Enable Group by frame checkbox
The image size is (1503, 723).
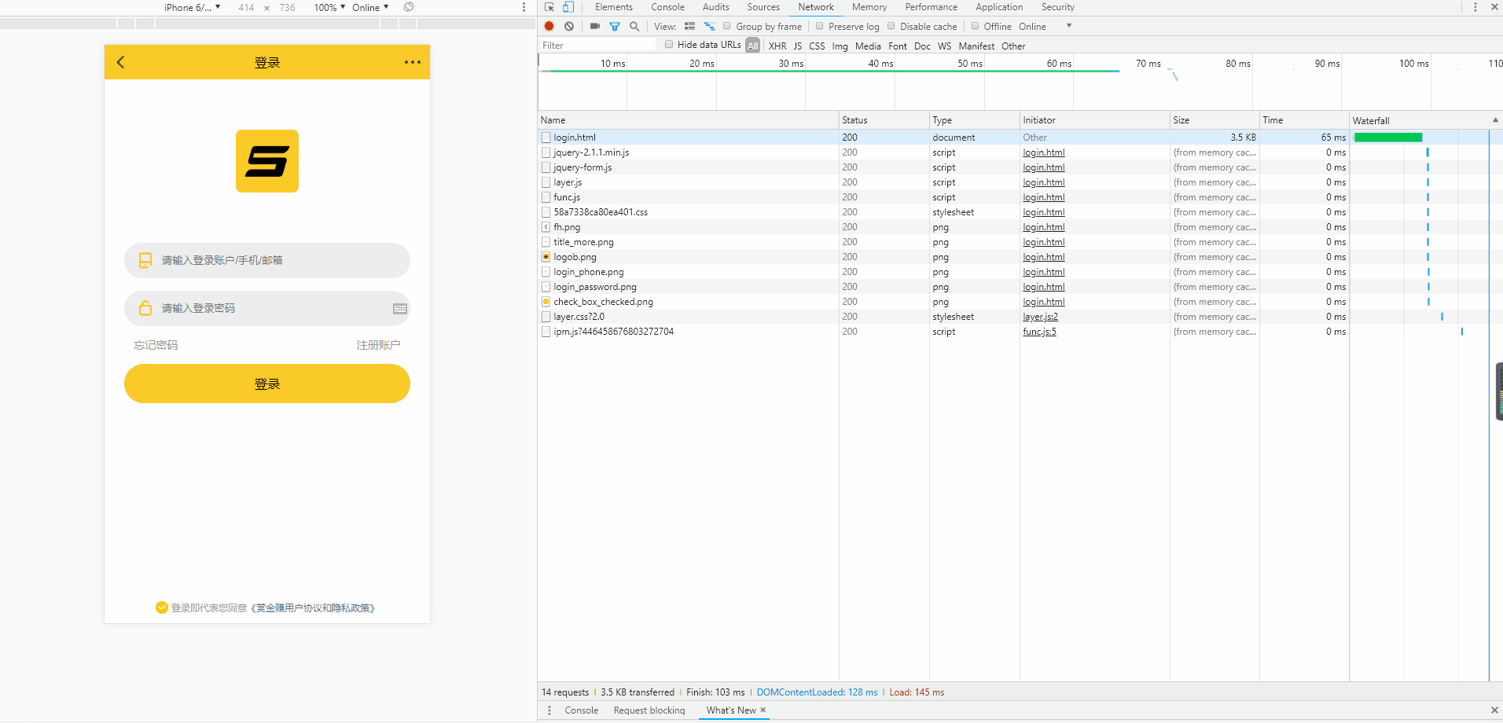pyautogui.click(x=727, y=26)
